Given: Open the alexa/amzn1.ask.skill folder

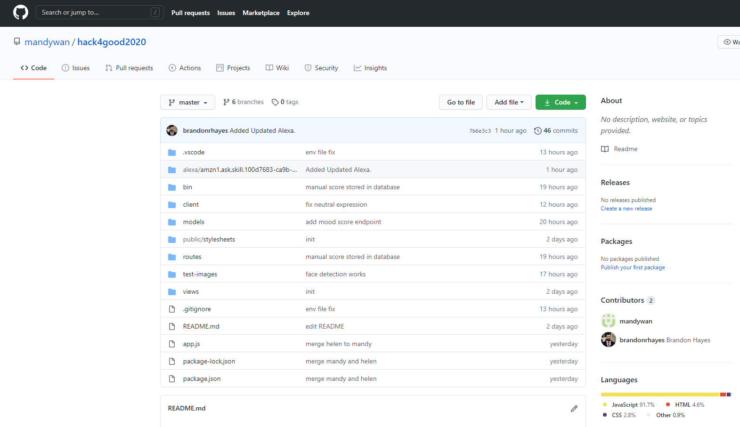Looking at the screenshot, I should pyautogui.click(x=240, y=169).
